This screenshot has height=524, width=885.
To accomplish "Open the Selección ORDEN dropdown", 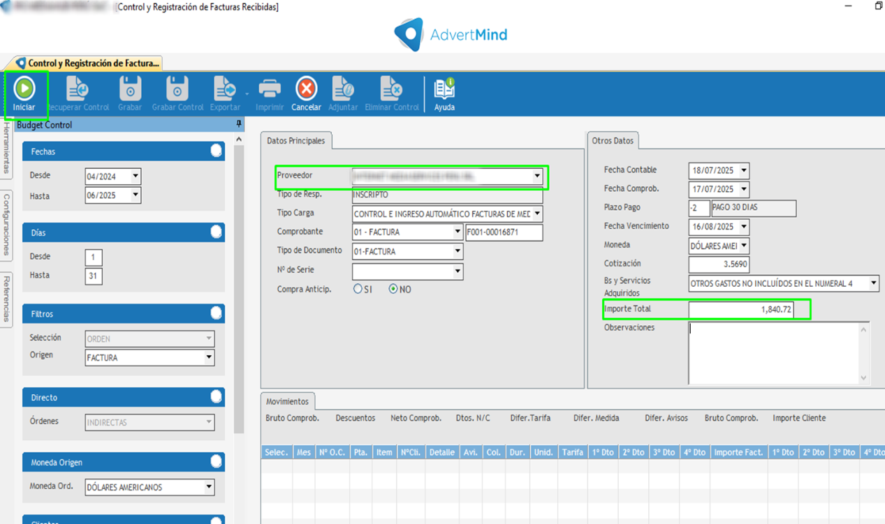I will tap(208, 338).
